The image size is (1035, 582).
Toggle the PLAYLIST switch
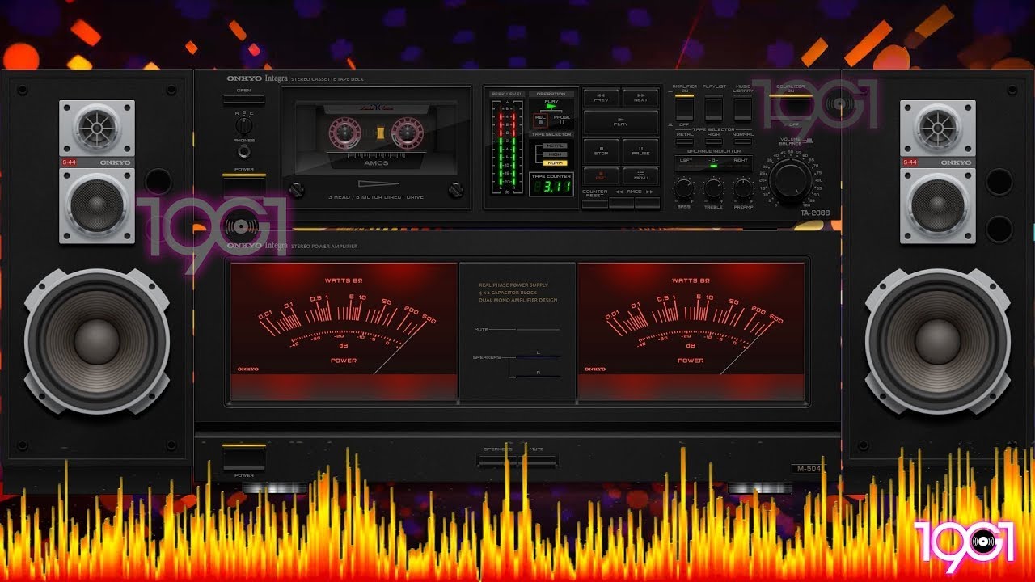(x=713, y=108)
